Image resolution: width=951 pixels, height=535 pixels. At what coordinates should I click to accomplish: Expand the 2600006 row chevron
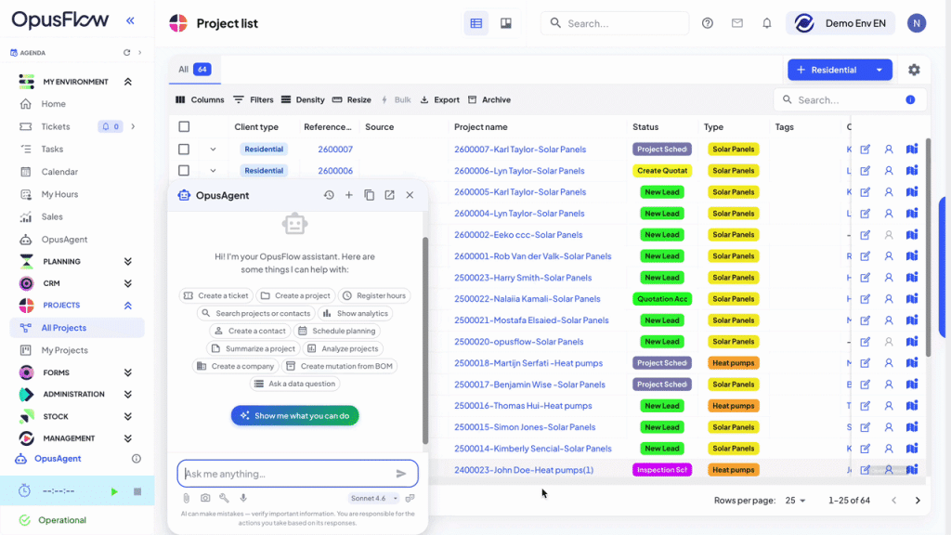tap(213, 171)
